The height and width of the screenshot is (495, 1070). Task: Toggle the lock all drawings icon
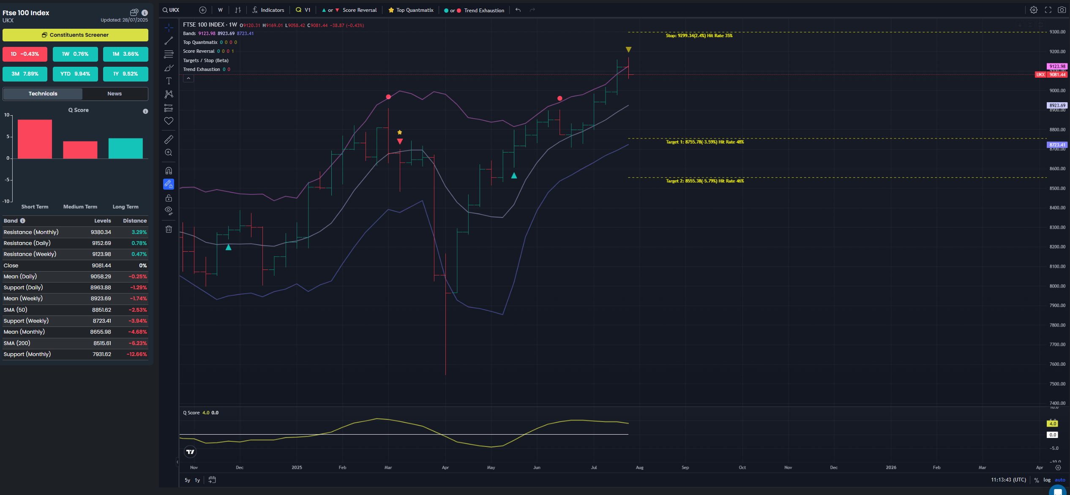click(x=169, y=198)
